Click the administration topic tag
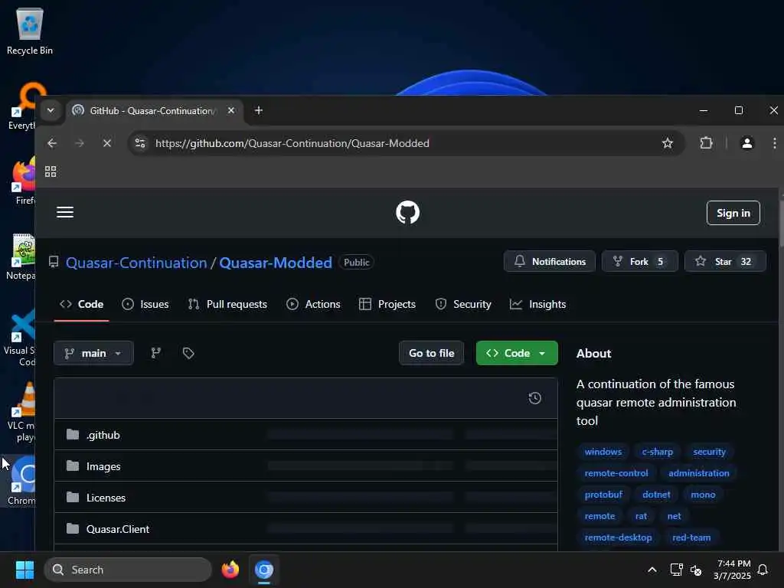784x588 pixels. pyautogui.click(x=698, y=473)
